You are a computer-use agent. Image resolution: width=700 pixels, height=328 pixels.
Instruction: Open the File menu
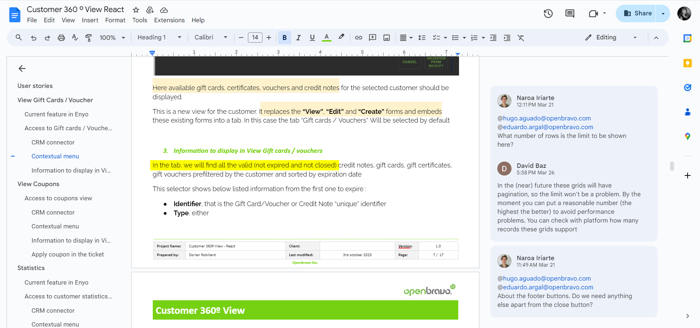pos(32,20)
